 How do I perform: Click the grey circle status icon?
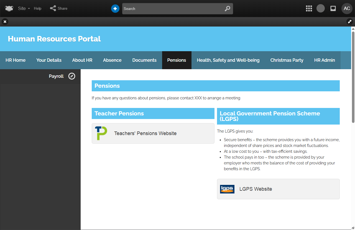pos(321,9)
